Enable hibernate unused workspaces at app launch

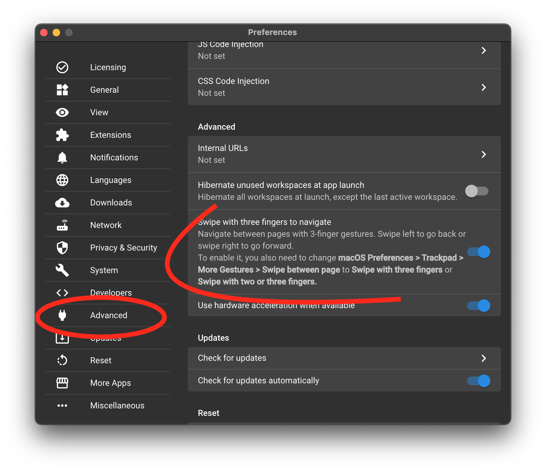tap(476, 191)
